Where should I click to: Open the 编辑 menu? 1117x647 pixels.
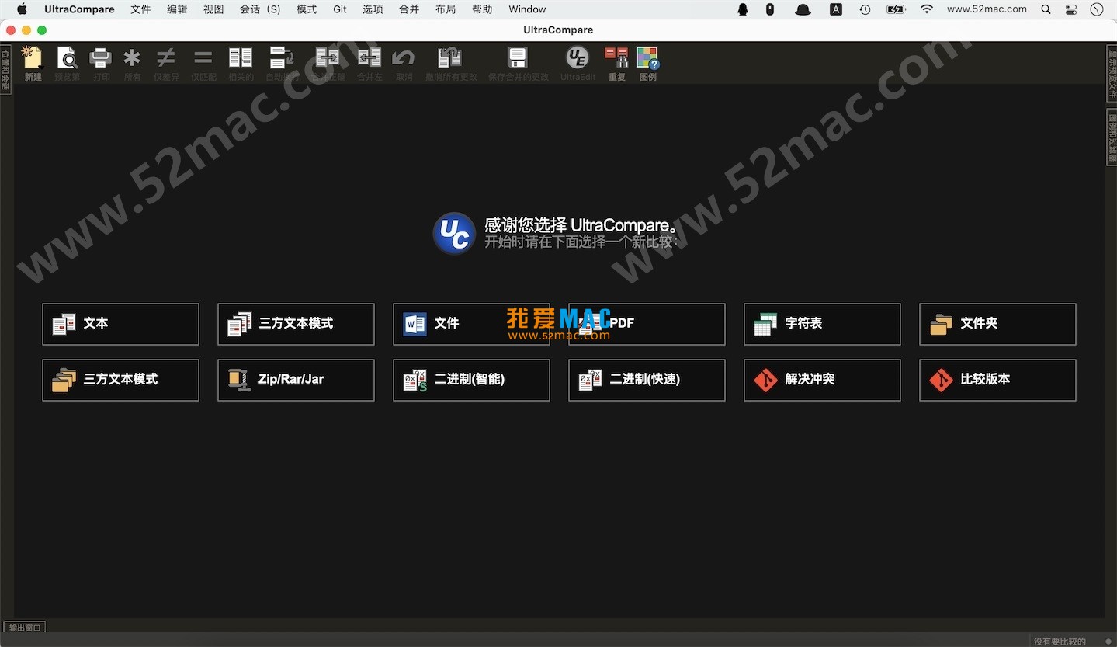(177, 9)
